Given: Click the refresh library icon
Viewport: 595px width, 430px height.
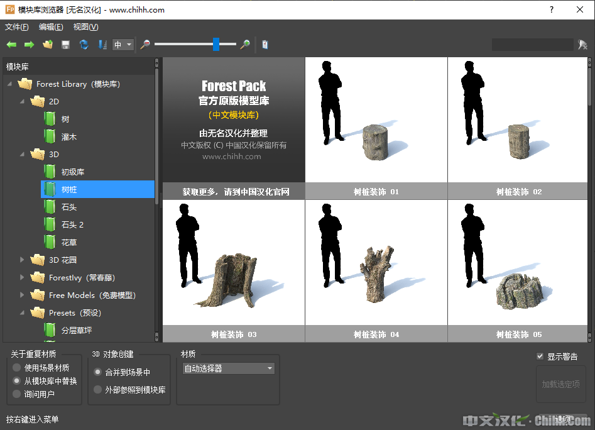Looking at the screenshot, I should 84,45.
